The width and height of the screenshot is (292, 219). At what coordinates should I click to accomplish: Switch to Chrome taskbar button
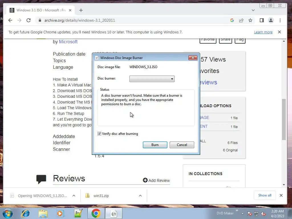(96, 213)
